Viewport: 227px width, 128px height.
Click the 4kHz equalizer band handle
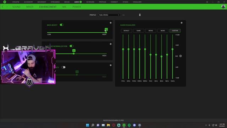[162, 57]
